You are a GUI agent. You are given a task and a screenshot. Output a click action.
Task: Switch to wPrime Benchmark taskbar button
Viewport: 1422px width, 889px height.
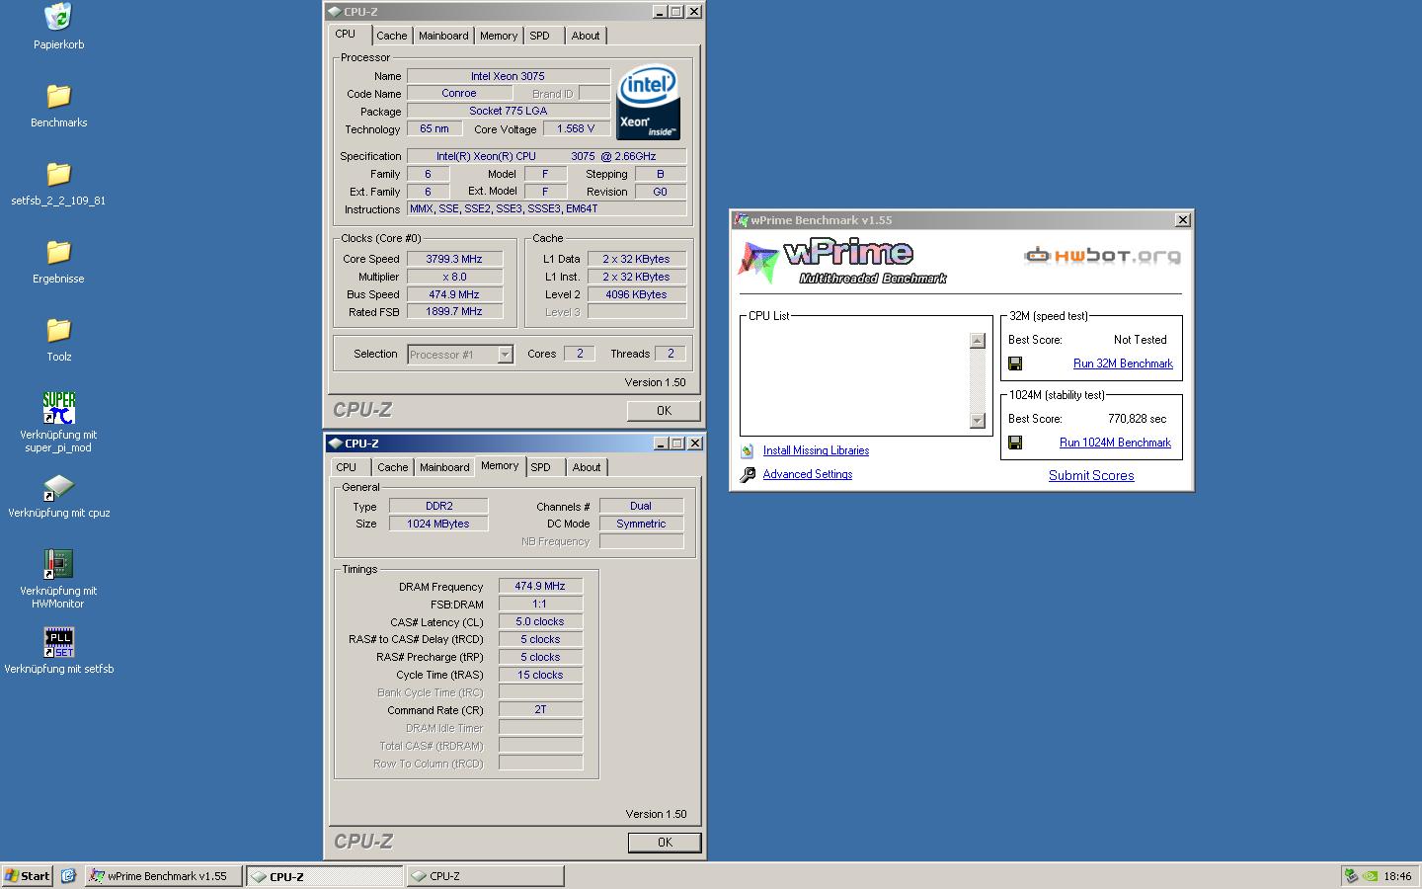point(163,876)
